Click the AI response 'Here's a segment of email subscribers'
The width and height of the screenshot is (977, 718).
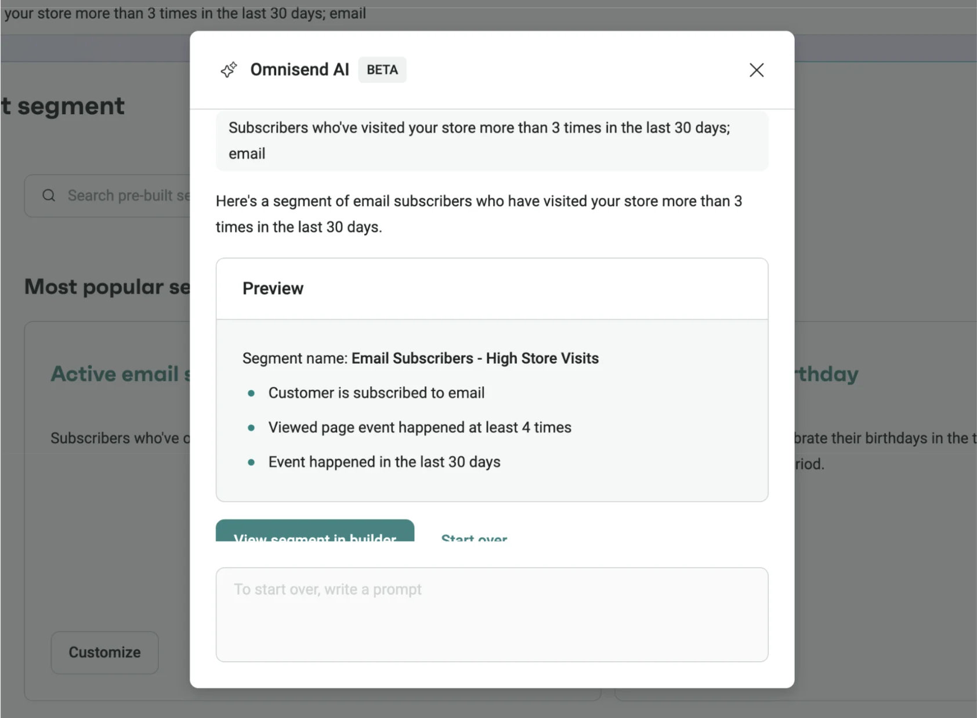479,214
